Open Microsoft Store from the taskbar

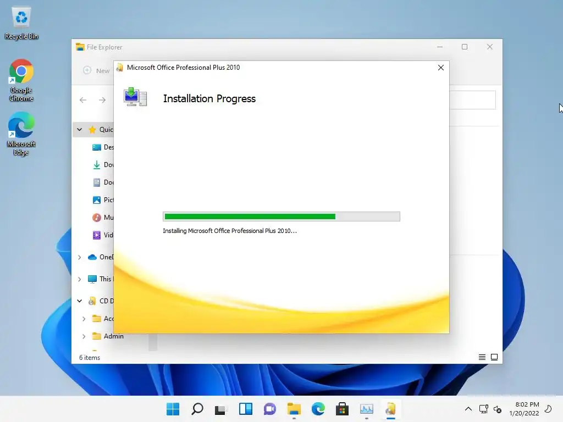click(342, 409)
